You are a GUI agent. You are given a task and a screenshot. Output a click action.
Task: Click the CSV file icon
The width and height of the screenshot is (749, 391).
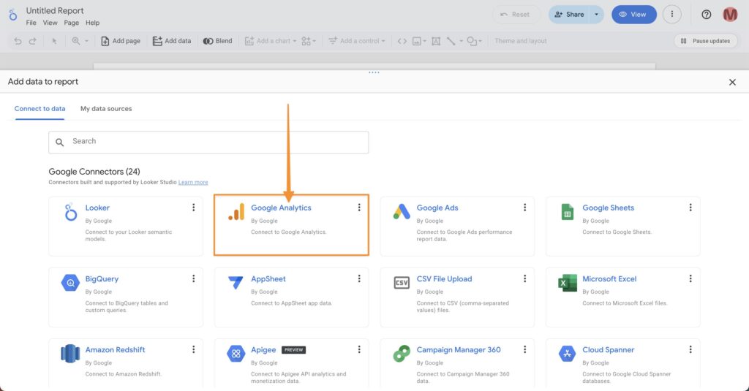[x=402, y=283]
